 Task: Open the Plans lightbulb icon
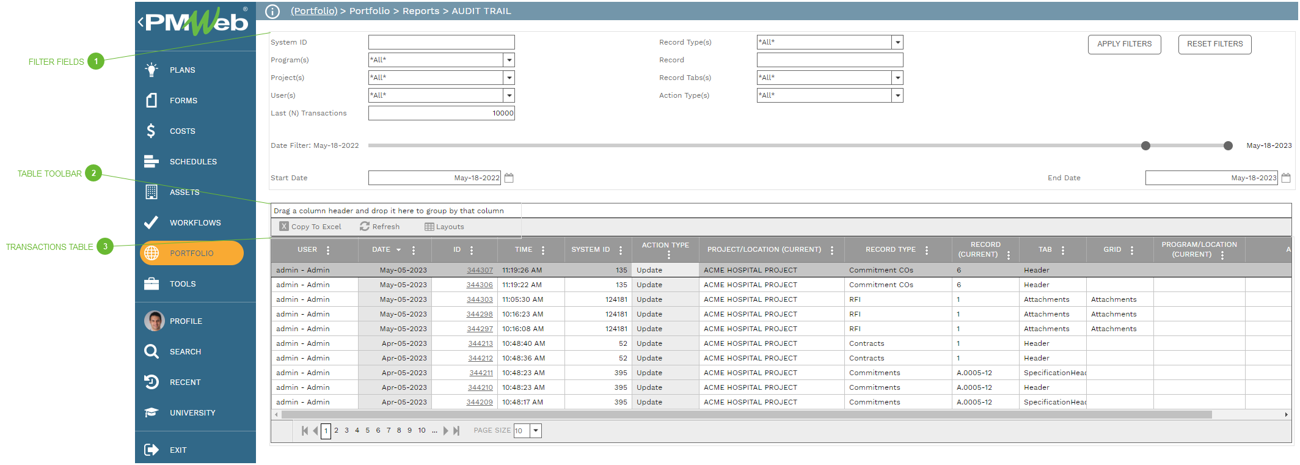pyautogui.click(x=152, y=70)
